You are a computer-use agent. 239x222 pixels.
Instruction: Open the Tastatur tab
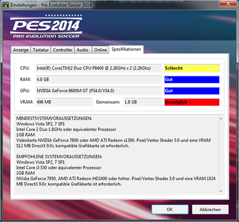(x=41, y=50)
